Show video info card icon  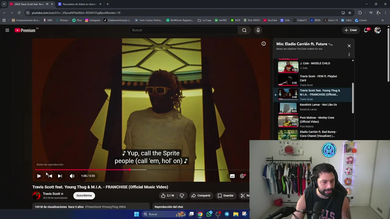click(264, 43)
